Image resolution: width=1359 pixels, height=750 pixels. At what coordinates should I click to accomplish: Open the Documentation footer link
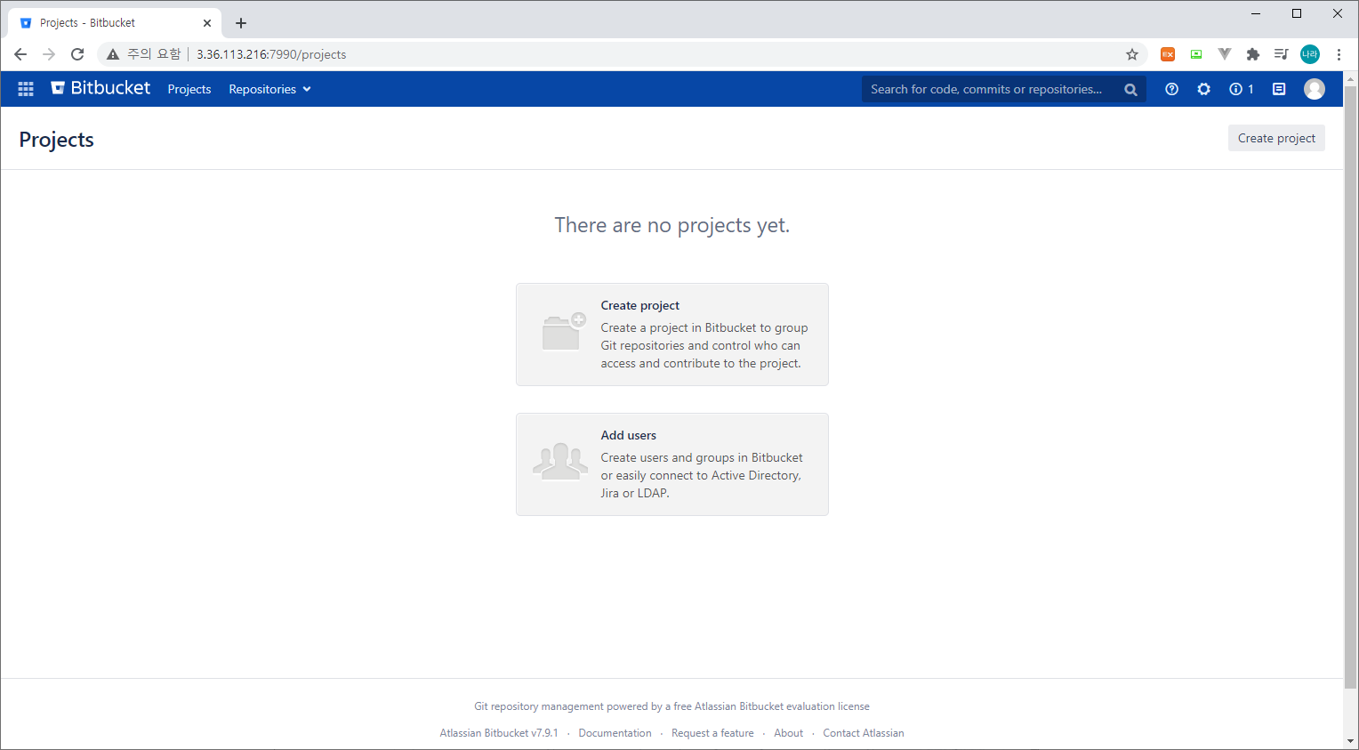[x=615, y=732]
